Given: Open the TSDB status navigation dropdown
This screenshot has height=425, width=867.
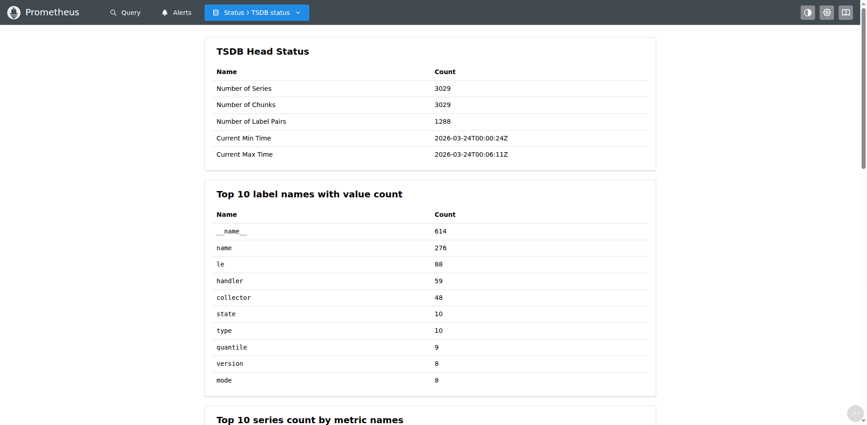Looking at the screenshot, I should click(x=256, y=13).
